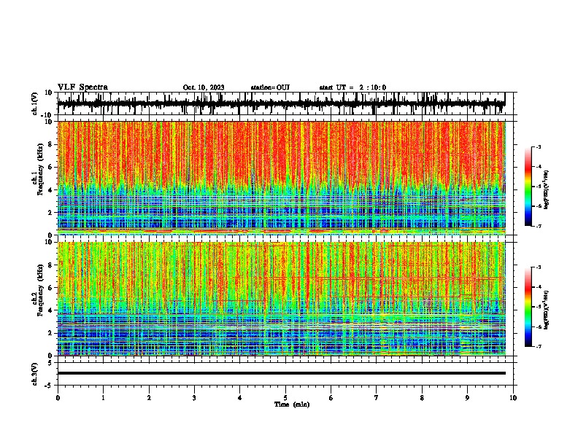Click the ch.2 spectrogram color bar

point(528,307)
